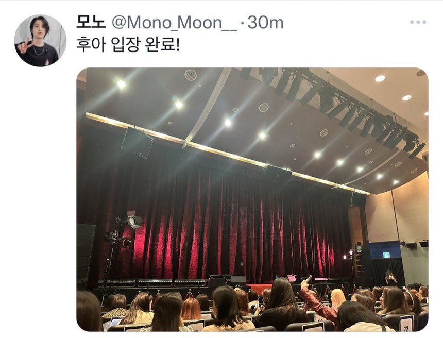Click the display name 모노

point(91,23)
